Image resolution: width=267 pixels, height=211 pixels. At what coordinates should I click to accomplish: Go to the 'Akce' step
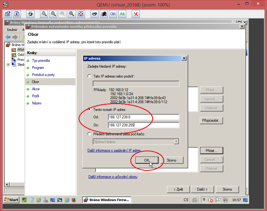point(36,89)
